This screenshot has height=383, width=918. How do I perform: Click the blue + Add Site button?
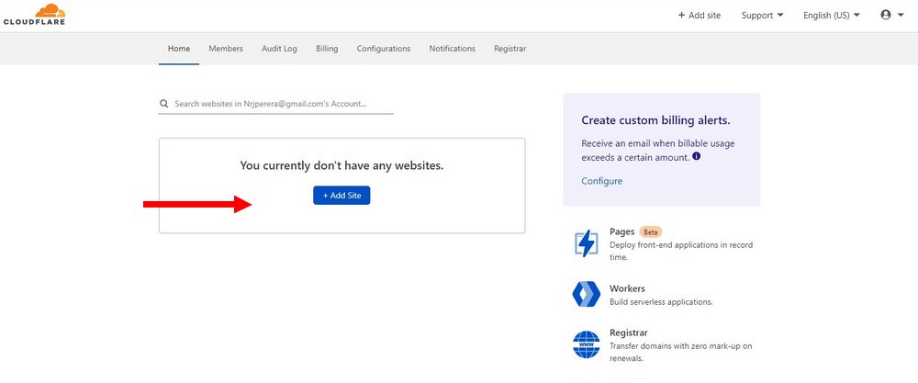[x=341, y=196]
